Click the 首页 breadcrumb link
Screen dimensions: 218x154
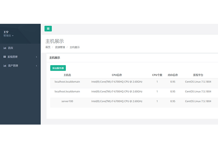48,47
